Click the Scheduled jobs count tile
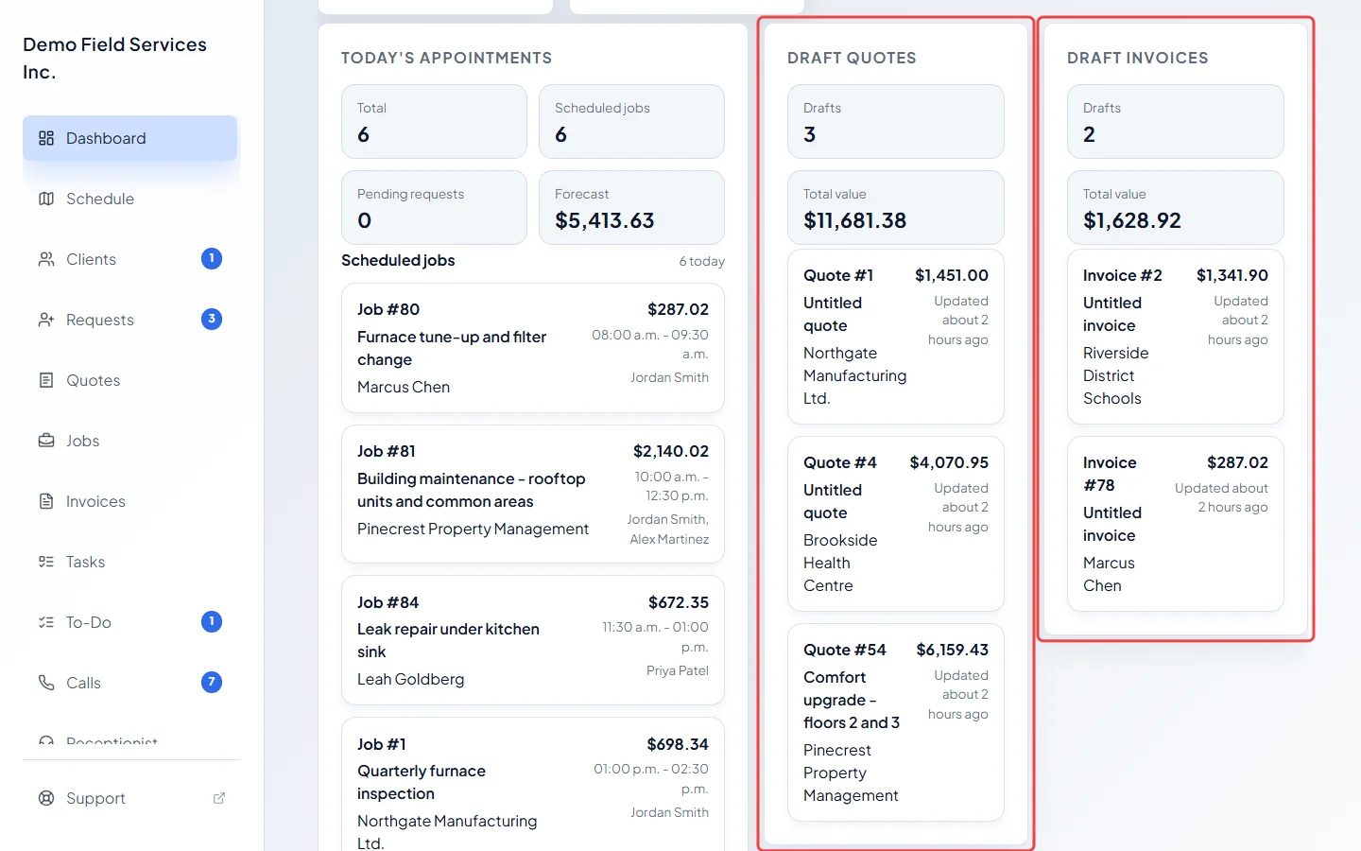 coord(631,122)
